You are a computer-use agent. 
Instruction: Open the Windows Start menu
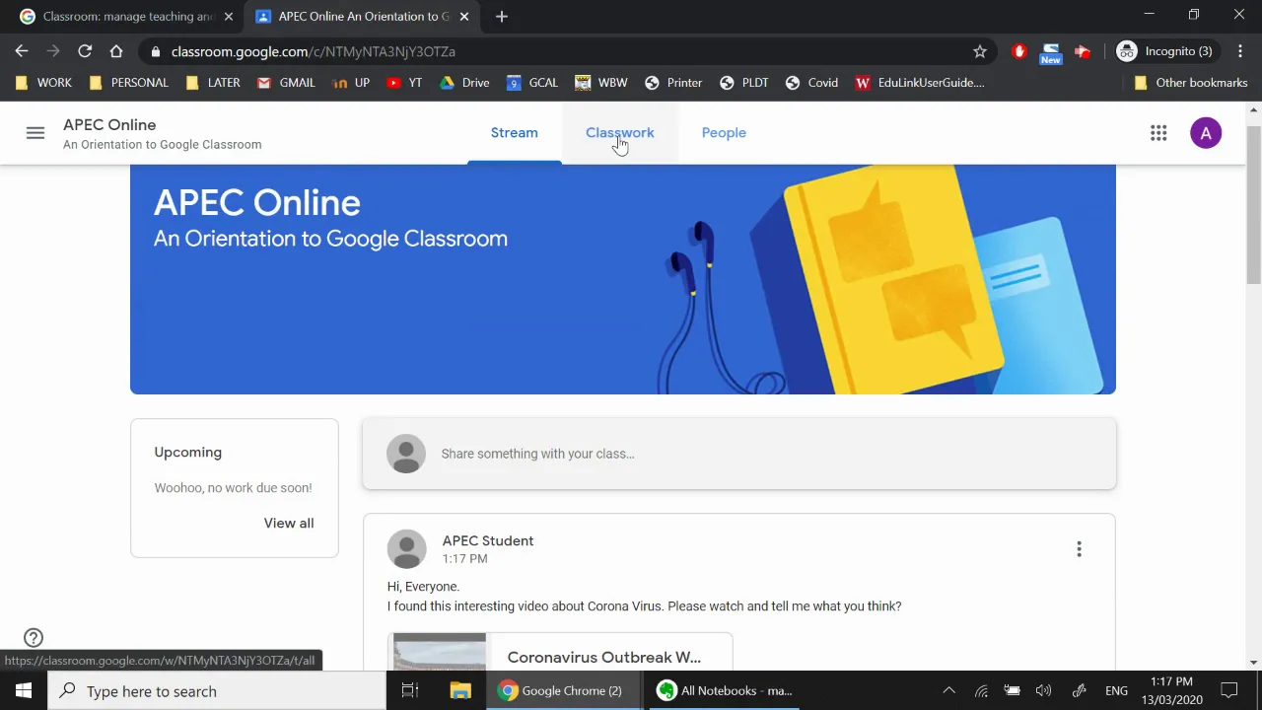[x=24, y=691]
